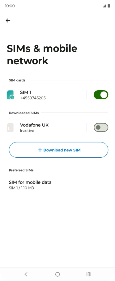The width and height of the screenshot is (115, 281).
Task: Tap the Android navigation back button
Action: (26, 274)
